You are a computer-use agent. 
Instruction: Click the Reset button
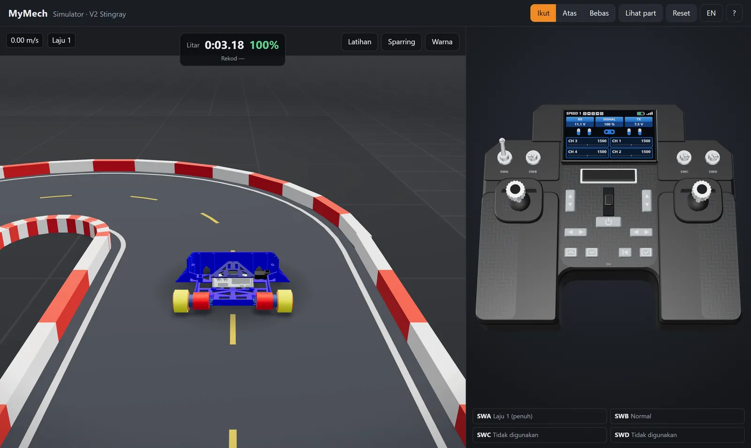pos(681,13)
